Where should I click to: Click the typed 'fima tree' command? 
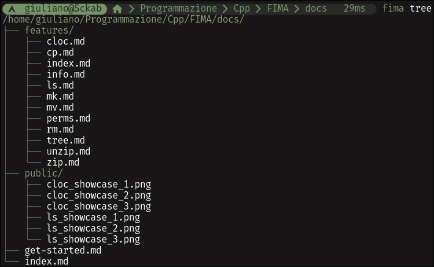(406, 9)
